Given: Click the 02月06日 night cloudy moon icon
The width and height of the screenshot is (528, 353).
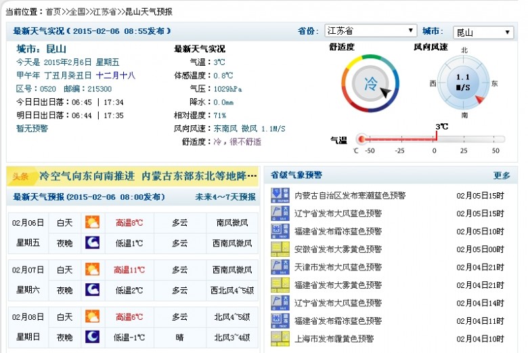Looking at the screenshot, I should [x=92, y=243].
